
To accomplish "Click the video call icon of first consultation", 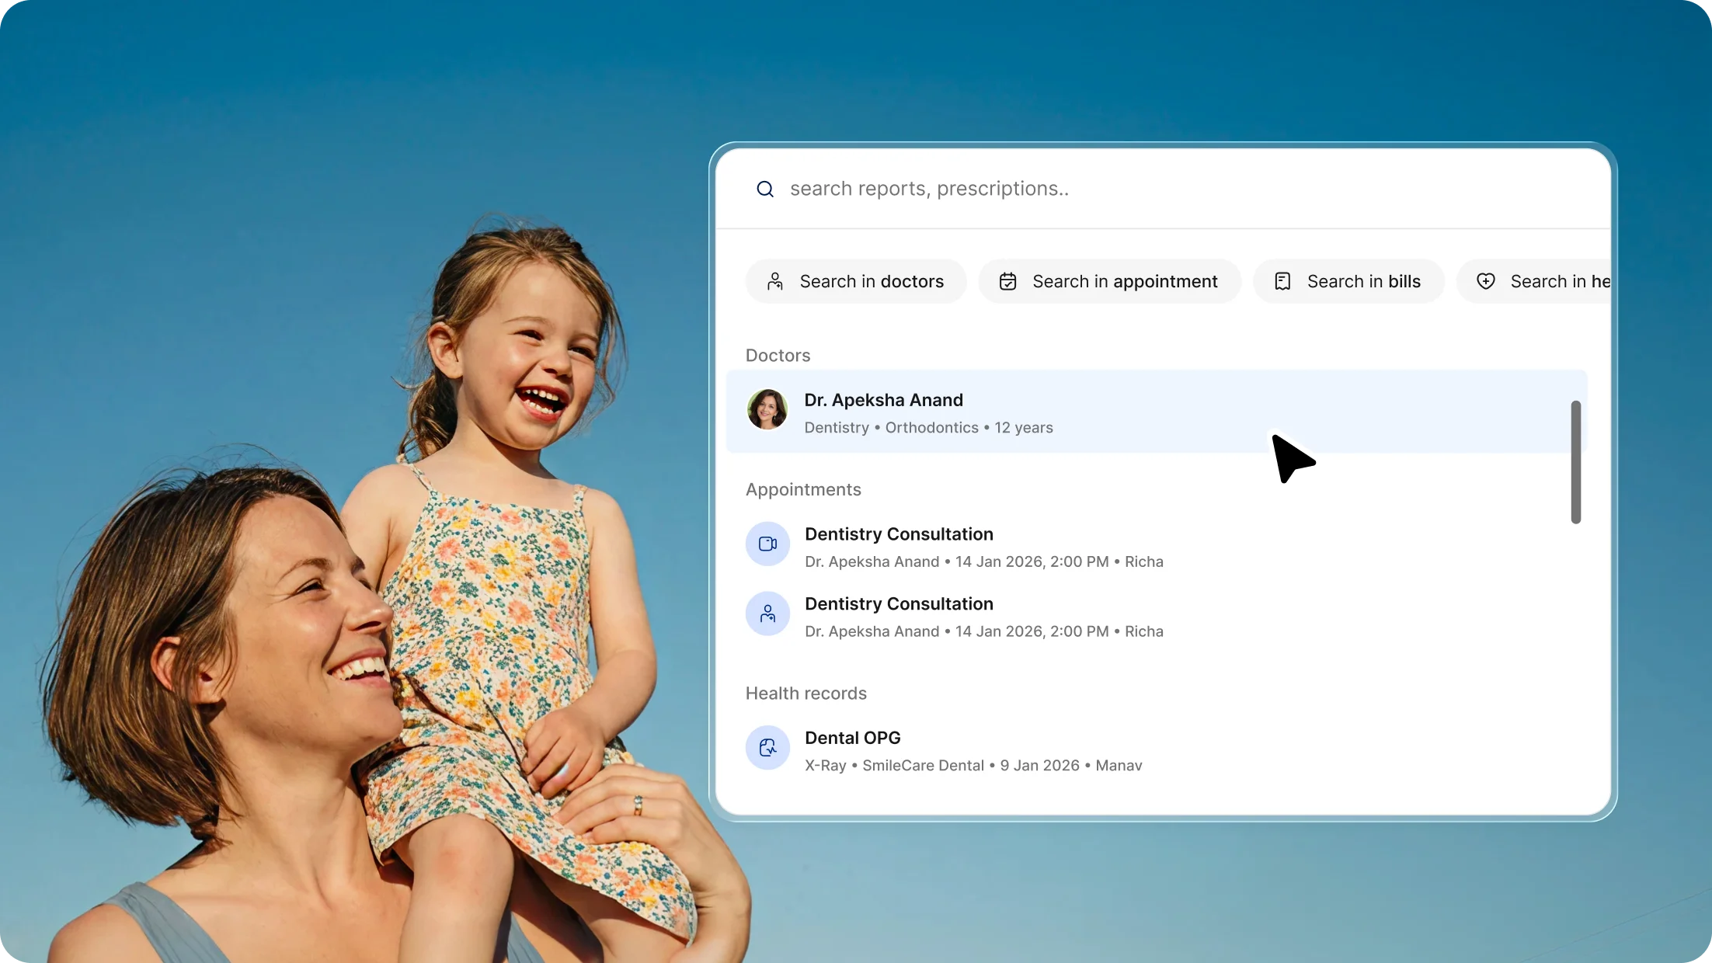I will pyautogui.click(x=767, y=544).
